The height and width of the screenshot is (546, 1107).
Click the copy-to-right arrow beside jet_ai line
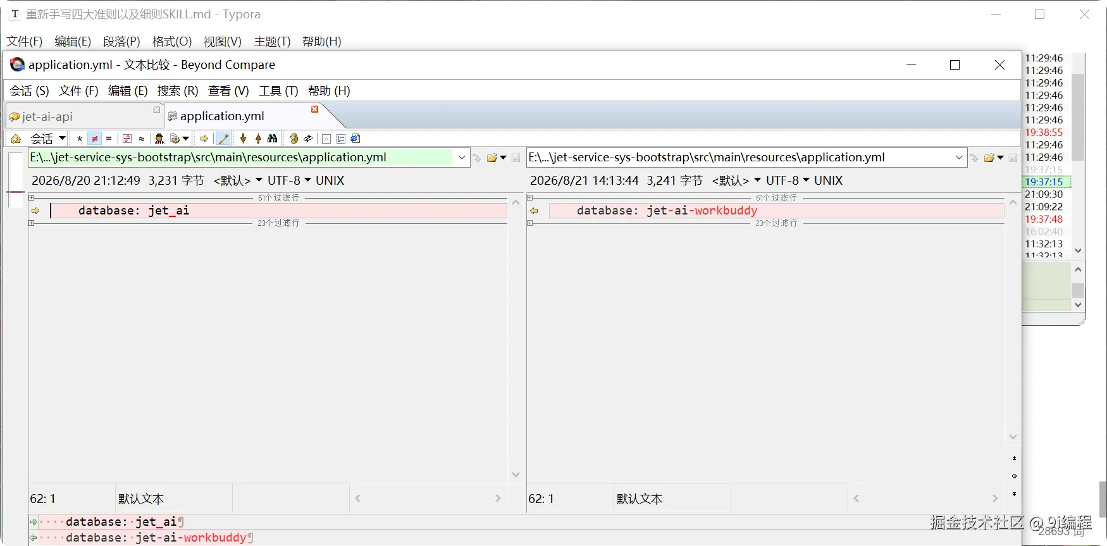pos(35,211)
